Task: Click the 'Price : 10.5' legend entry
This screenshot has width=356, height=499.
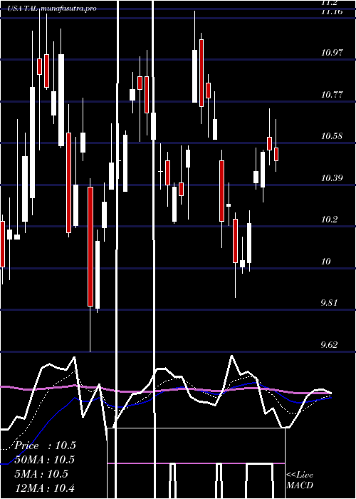Action: 45,446
